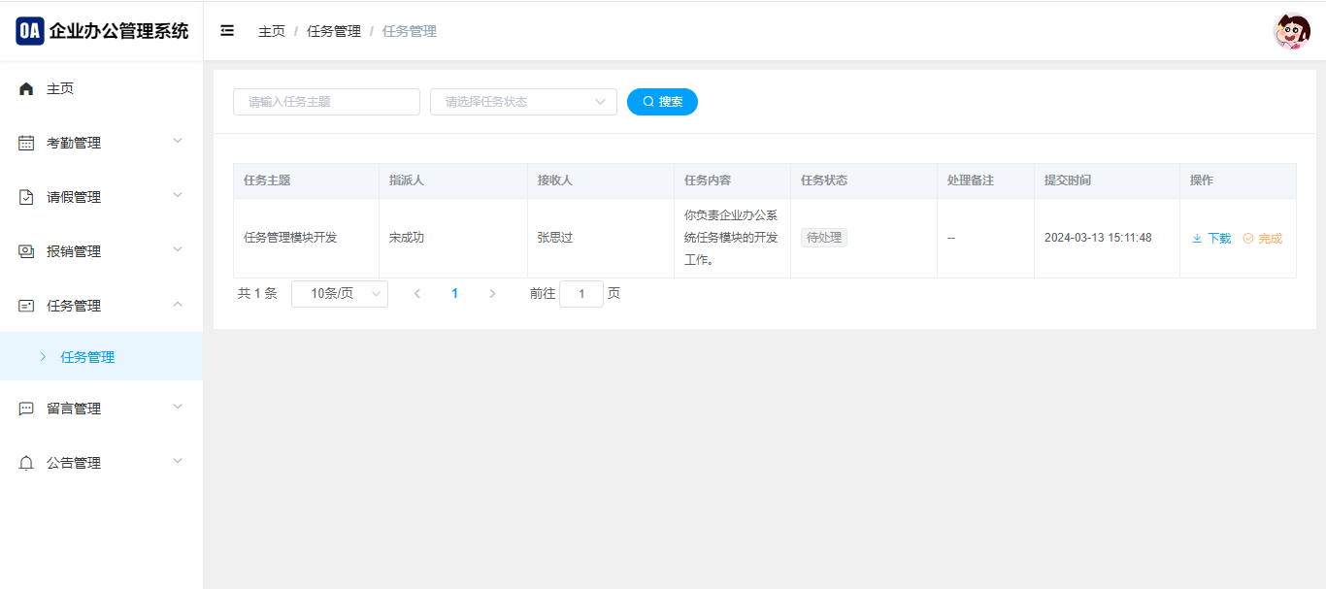Click the home icon beside 主页
Viewport: 1326px width, 589px height.
pyautogui.click(x=26, y=89)
